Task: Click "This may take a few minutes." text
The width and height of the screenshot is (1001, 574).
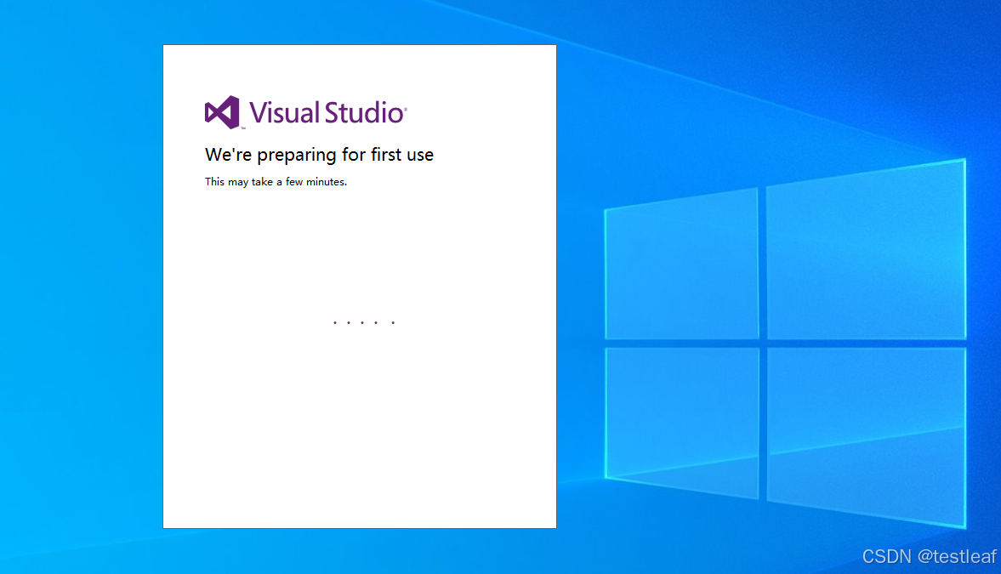Action: coord(276,182)
